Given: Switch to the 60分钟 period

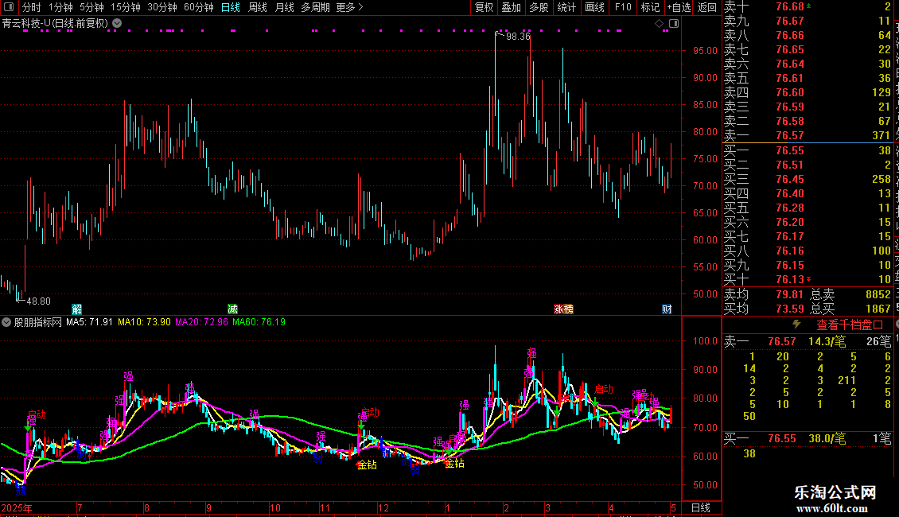Looking at the screenshot, I should coord(198,7).
